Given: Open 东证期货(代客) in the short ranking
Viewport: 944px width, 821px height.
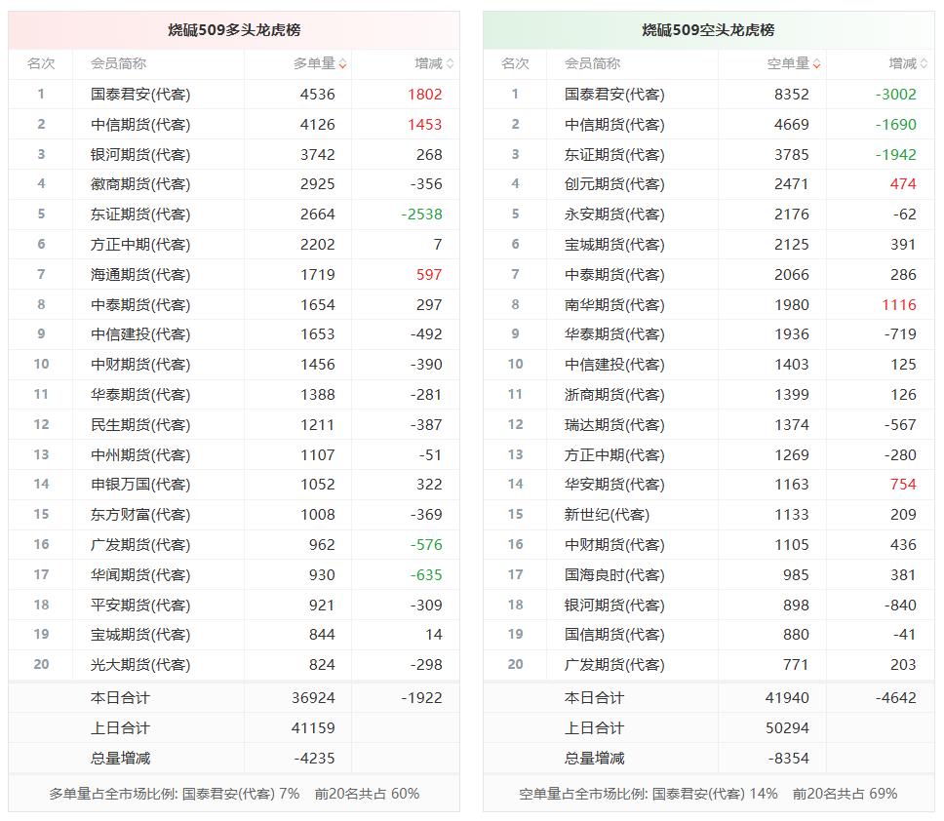Looking at the screenshot, I should click(x=614, y=155).
